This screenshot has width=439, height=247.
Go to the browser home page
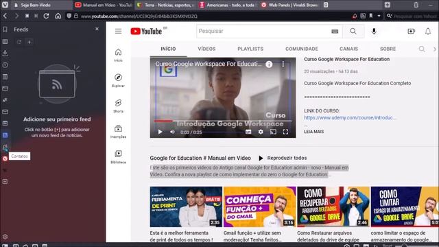(58, 16)
